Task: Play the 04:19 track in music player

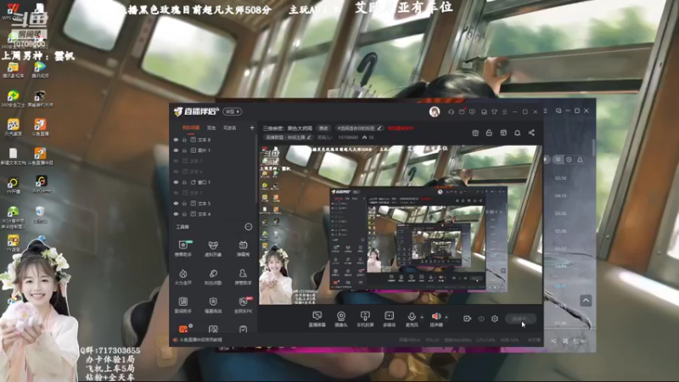Action: (560, 196)
